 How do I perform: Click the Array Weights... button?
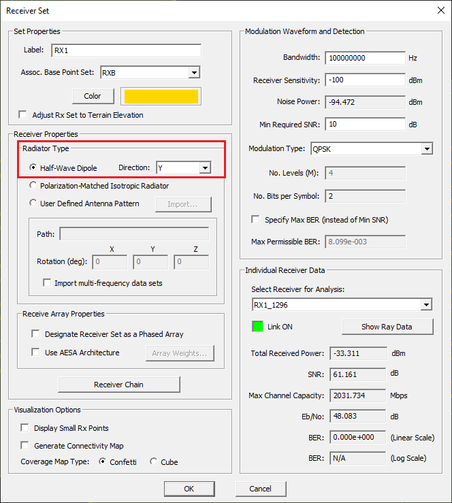[180, 353]
